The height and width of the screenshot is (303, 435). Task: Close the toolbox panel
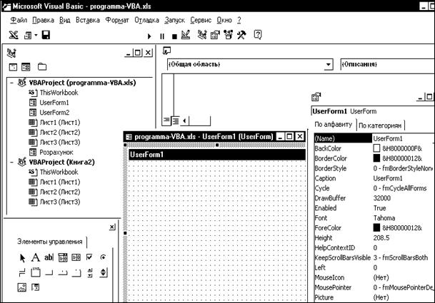[112, 227]
